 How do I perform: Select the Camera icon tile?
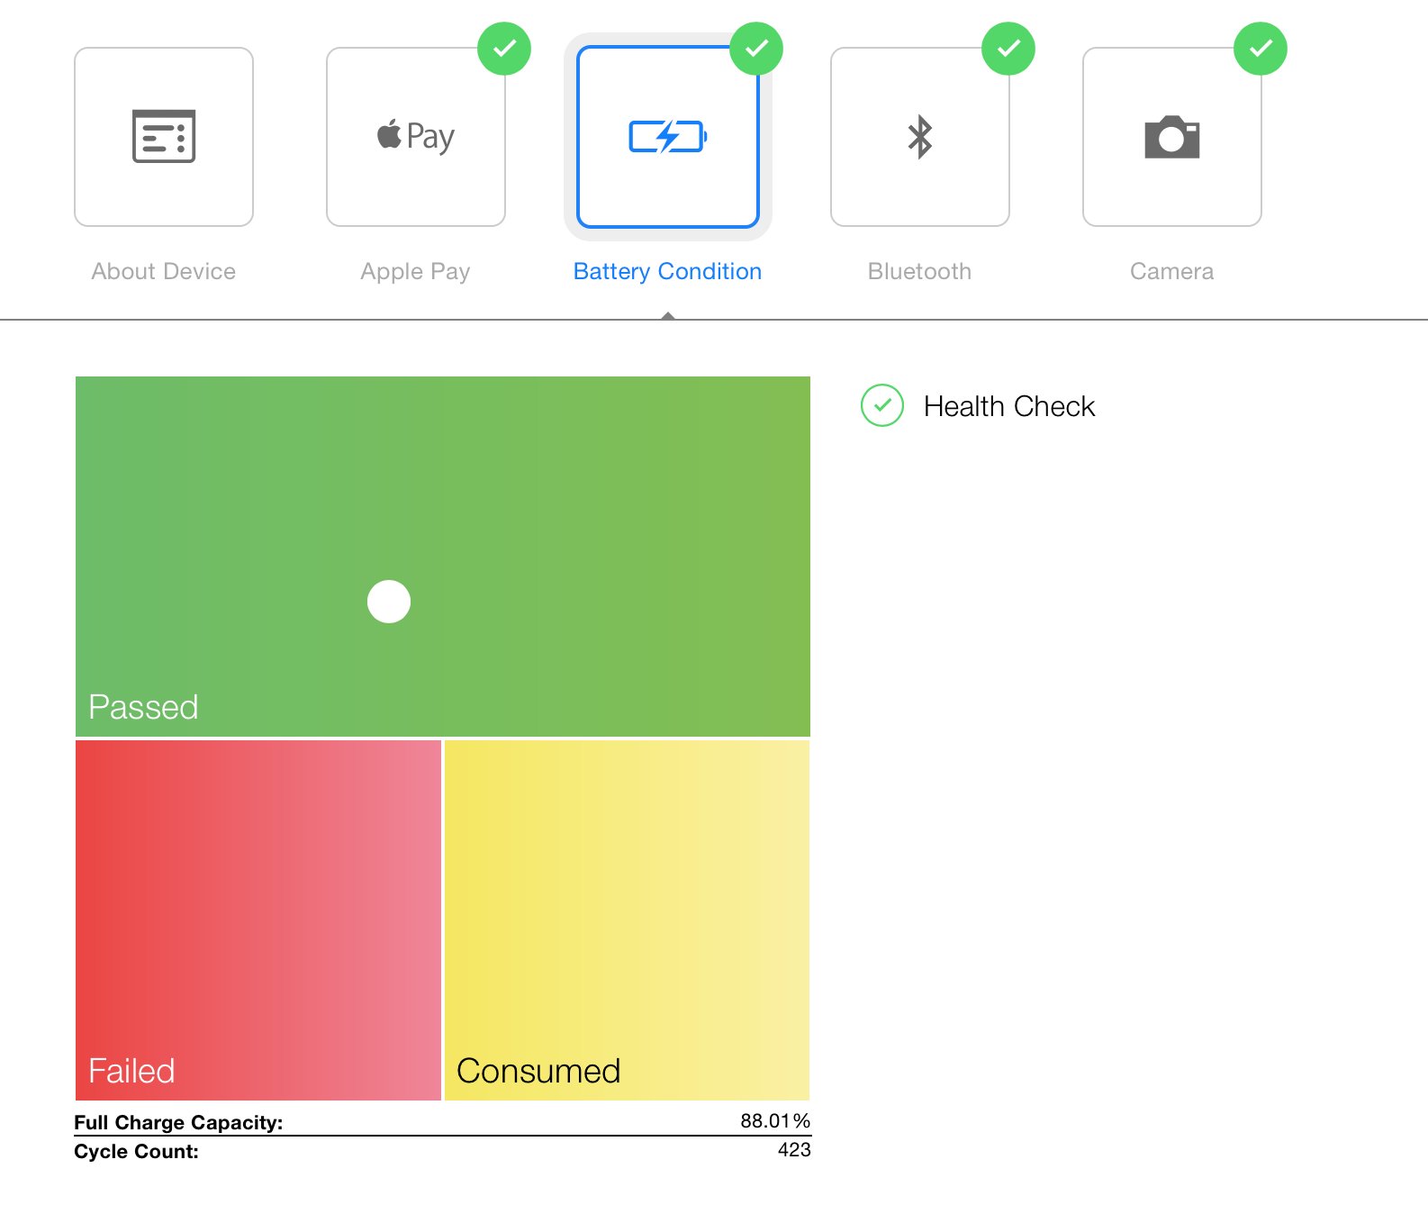(x=1171, y=137)
